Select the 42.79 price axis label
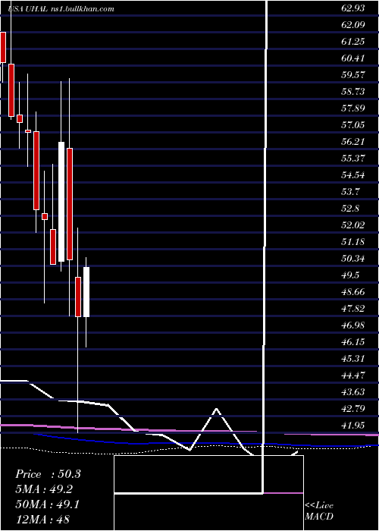The height and width of the screenshot is (531, 379). pos(353,409)
